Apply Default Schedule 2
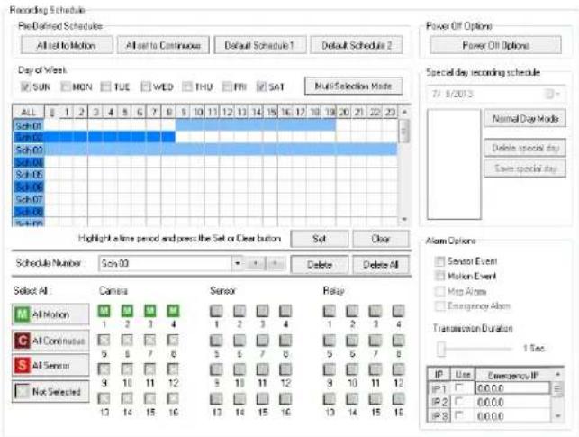 (357, 45)
